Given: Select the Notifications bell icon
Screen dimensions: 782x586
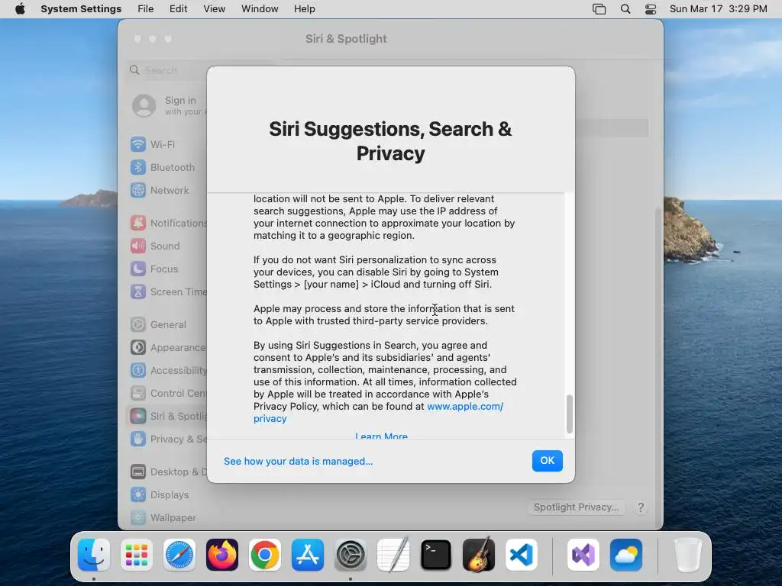Looking at the screenshot, I should (x=138, y=224).
